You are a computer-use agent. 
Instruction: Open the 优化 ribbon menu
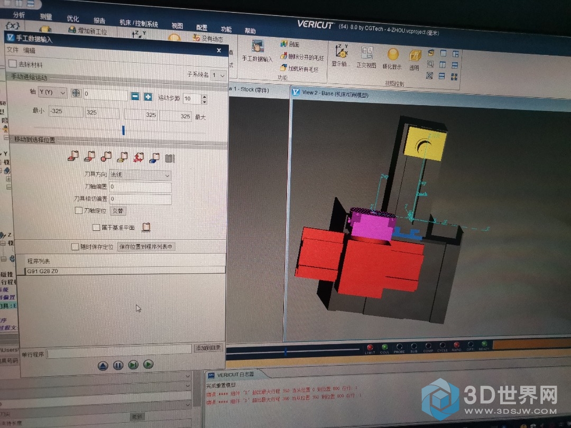pos(72,18)
